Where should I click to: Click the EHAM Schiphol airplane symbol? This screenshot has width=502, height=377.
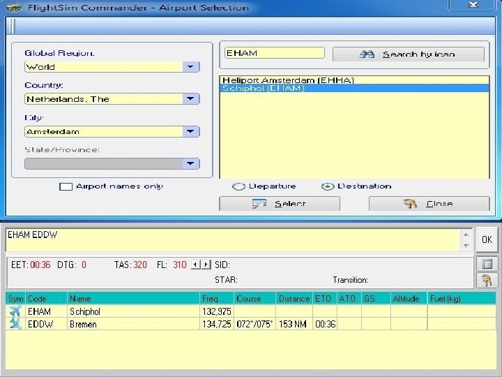(15, 311)
